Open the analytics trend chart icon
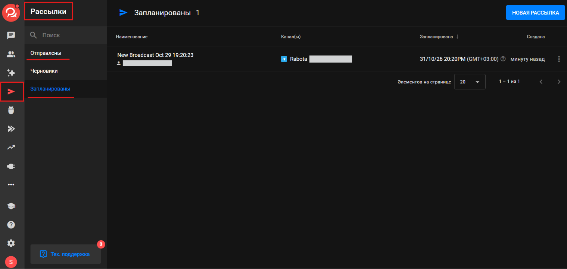The image size is (567, 269). click(11, 148)
